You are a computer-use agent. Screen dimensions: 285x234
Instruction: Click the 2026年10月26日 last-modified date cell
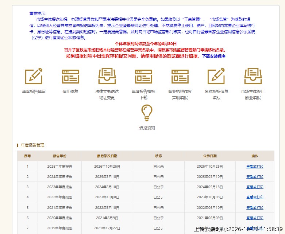pos(107,167)
